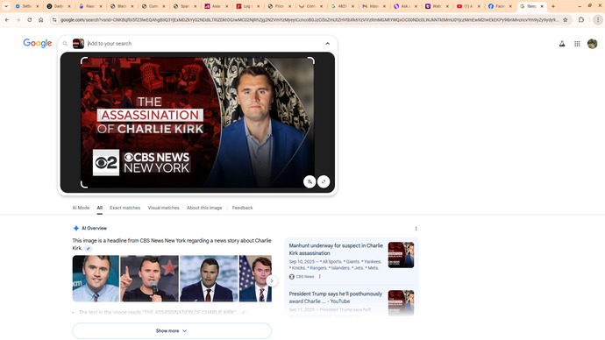Open carousel photo of man in navy suit
The width and height of the screenshot is (605, 340).
coord(209,279)
